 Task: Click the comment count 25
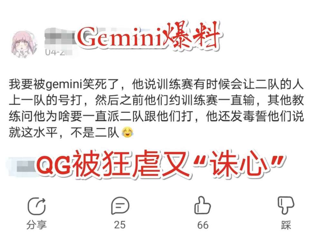[120, 225]
